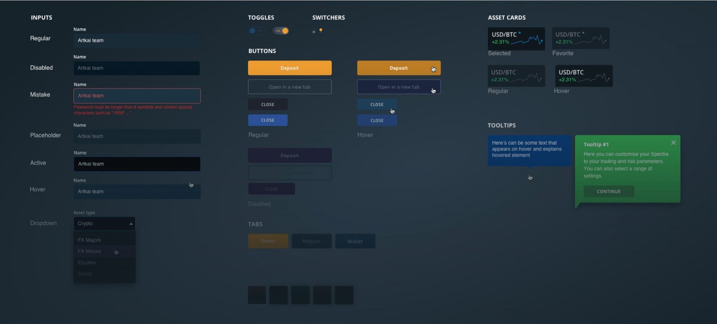This screenshot has height=324, width=717.
Task: Select the grey switcher dot
Action: click(x=314, y=32)
